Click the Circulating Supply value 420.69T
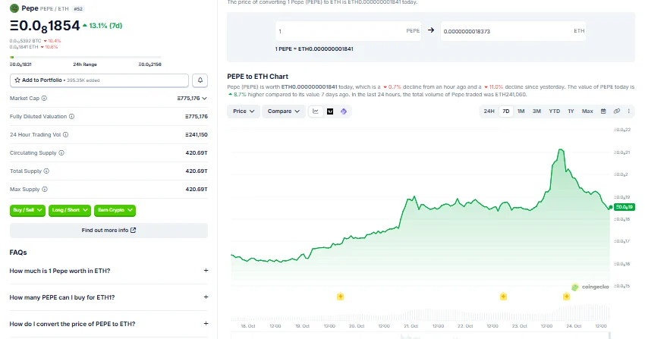Screen dimensions: 645x339 click(197, 153)
